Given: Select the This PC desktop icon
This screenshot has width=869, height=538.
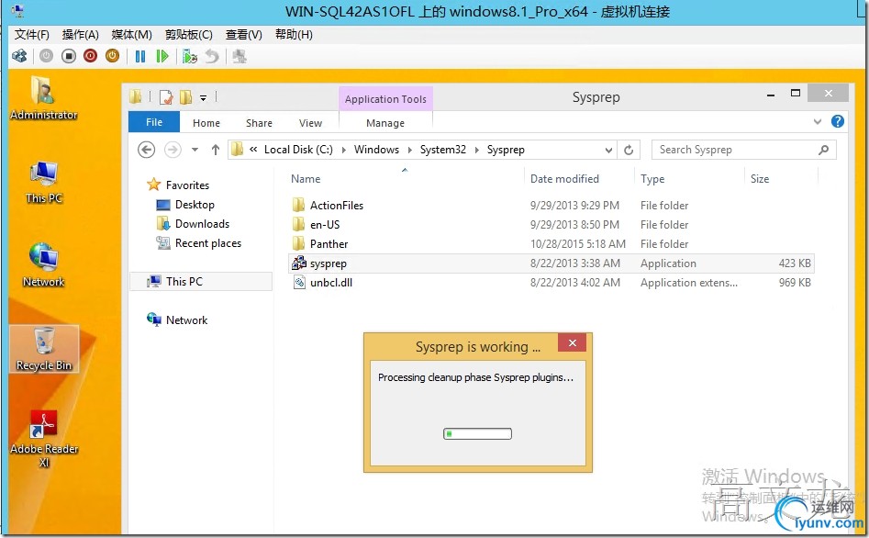Looking at the screenshot, I should (x=43, y=182).
